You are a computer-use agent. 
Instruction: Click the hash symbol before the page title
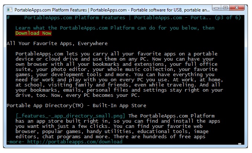(x=9, y=17)
